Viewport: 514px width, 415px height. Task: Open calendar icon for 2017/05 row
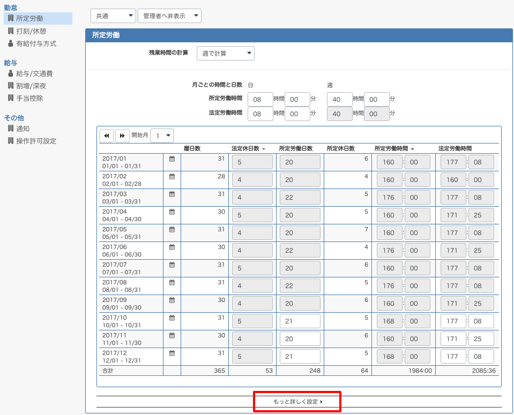172,230
